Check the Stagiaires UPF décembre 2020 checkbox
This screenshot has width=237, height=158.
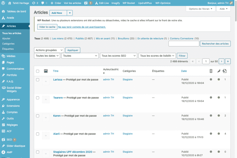coord(38,152)
